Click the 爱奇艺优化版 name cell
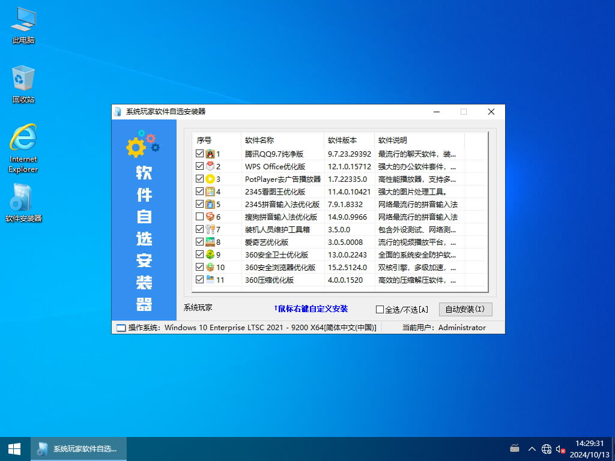The image size is (615, 461). (266, 242)
